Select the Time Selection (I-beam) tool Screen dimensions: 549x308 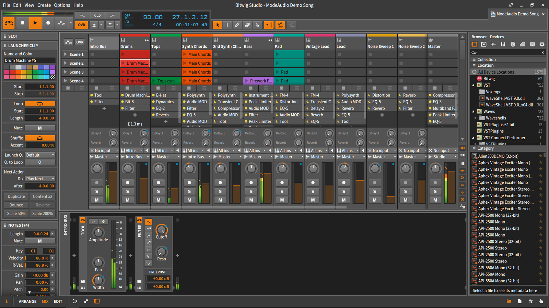(x=227, y=25)
